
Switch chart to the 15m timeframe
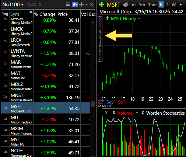(x=152, y=5)
